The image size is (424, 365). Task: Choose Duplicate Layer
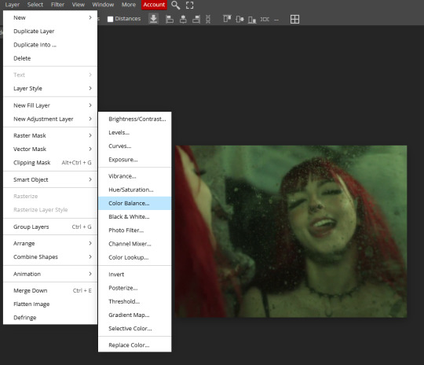point(50,31)
